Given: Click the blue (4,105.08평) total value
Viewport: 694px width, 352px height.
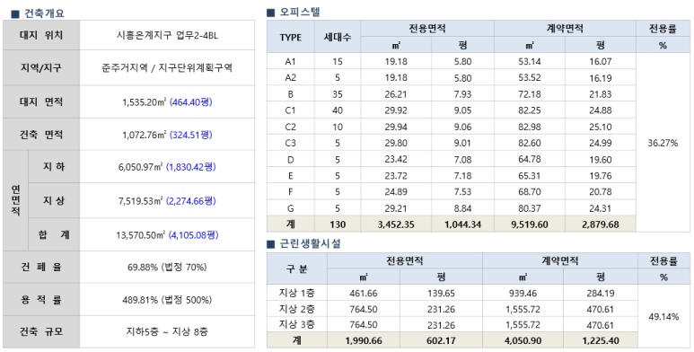Looking at the screenshot, I should (x=193, y=235).
